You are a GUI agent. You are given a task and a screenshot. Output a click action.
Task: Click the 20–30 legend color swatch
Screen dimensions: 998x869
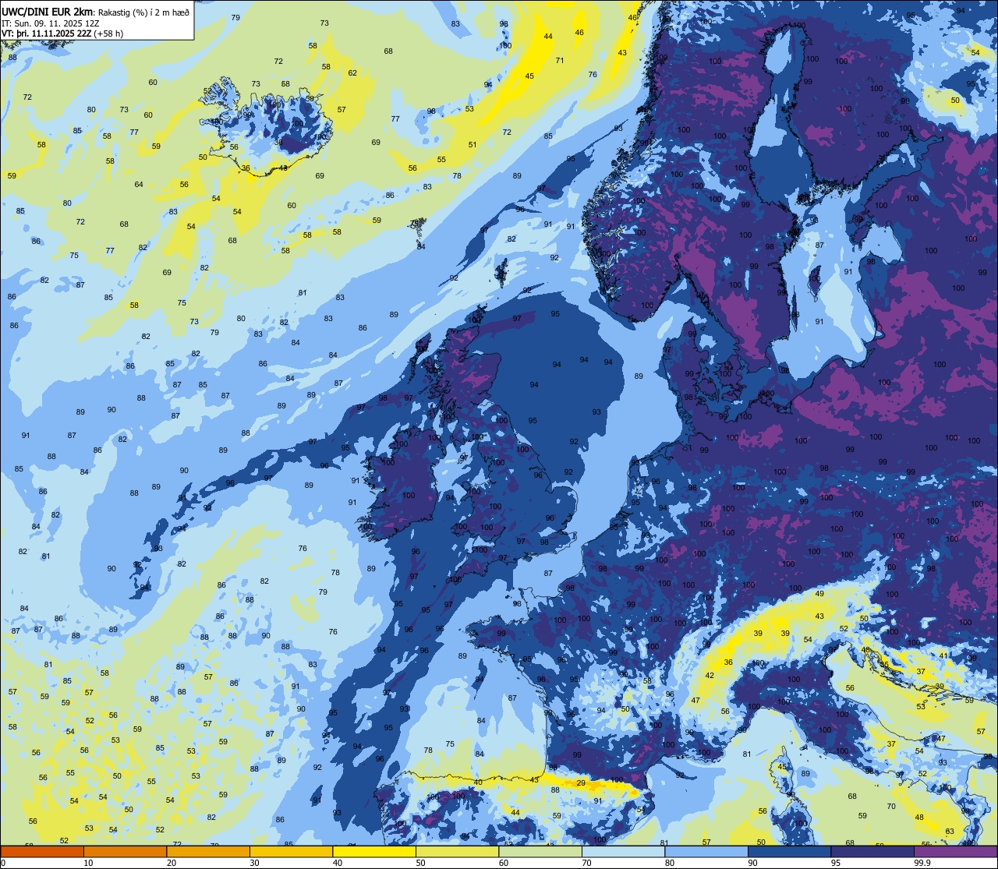pyautogui.click(x=208, y=852)
